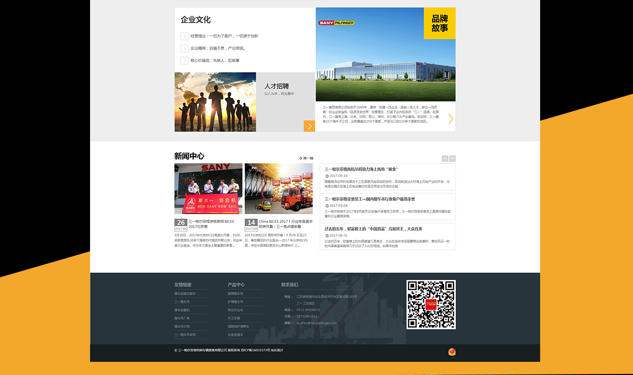Click the QR code image in the footer
This screenshot has height=375, width=633.
pyautogui.click(x=431, y=305)
